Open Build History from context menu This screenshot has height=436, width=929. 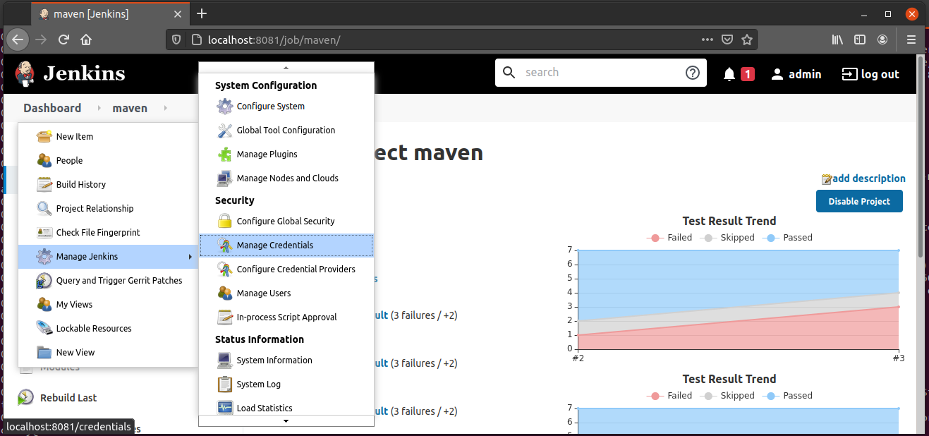pyautogui.click(x=109, y=184)
